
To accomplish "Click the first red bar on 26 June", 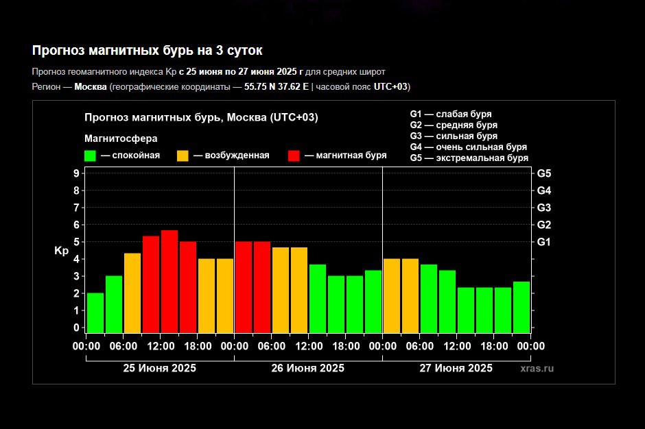I will click(x=244, y=286).
